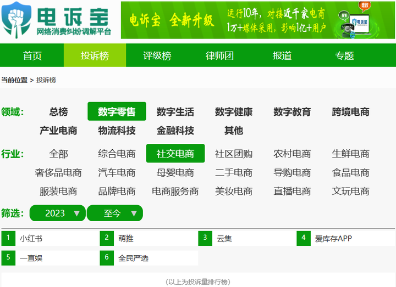Open the 萌推 ranking entry
This screenshot has height=287, width=396.
coord(126,238)
